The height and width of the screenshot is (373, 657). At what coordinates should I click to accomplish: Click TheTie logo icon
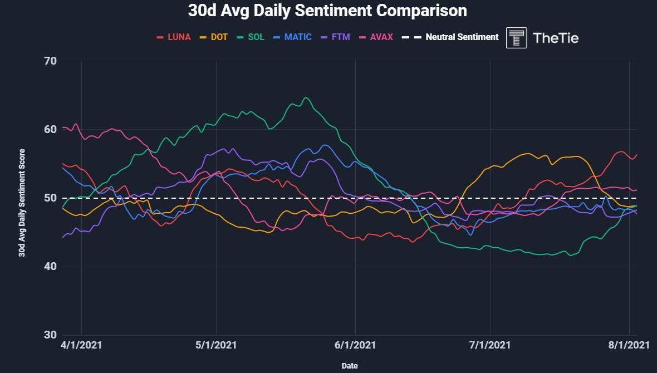[516, 38]
